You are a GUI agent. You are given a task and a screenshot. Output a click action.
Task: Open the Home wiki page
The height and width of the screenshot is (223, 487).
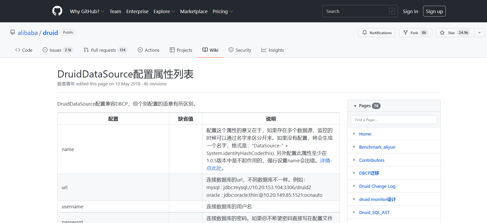tap(365, 134)
